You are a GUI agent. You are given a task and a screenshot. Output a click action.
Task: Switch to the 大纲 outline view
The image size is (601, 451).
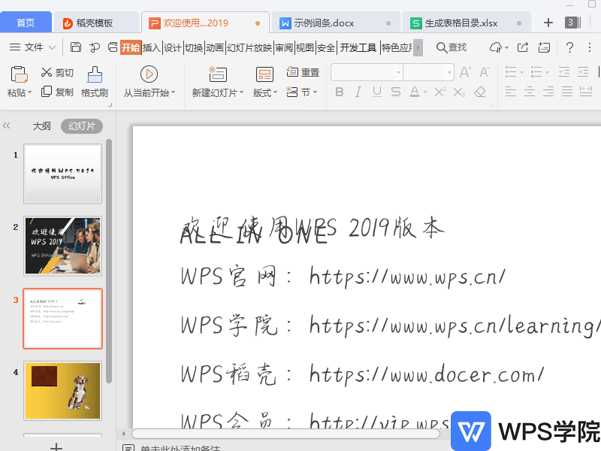pyautogui.click(x=41, y=126)
